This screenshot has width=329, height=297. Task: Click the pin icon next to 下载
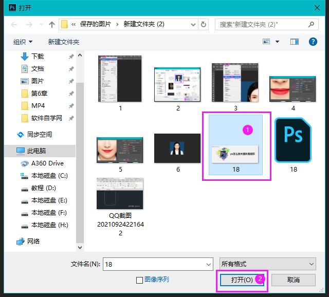[x=71, y=57]
